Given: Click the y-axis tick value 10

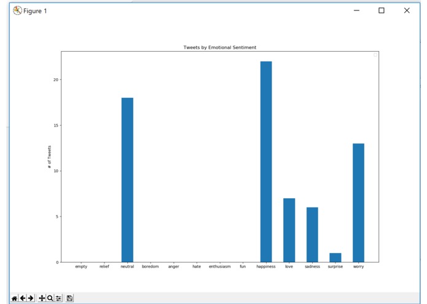Looking at the screenshot, I should pyautogui.click(x=56, y=171).
